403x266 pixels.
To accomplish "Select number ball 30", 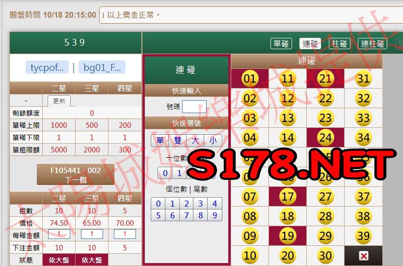I will pyautogui.click(x=325, y=256).
